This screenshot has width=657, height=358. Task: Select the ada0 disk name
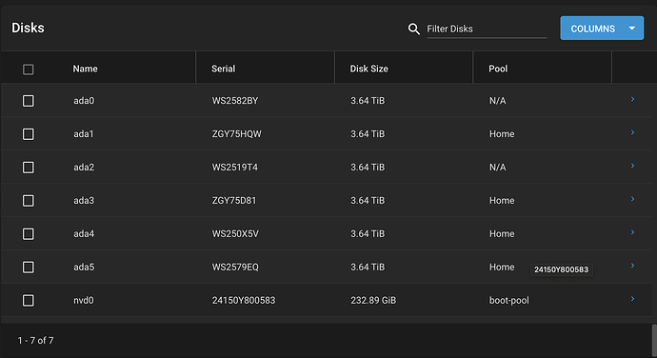tap(84, 101)
